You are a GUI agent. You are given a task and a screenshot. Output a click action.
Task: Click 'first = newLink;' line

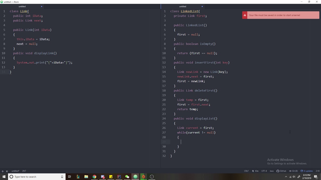[191, 81]
